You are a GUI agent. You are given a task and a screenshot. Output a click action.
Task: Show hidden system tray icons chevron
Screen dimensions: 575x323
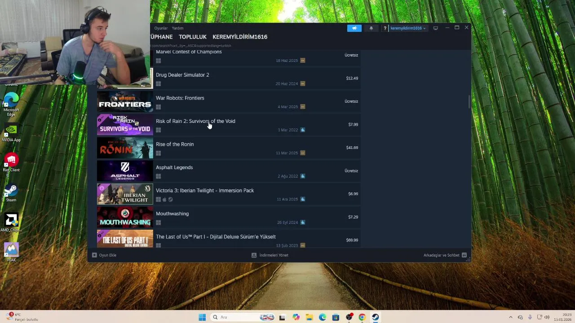click(510, 317)
